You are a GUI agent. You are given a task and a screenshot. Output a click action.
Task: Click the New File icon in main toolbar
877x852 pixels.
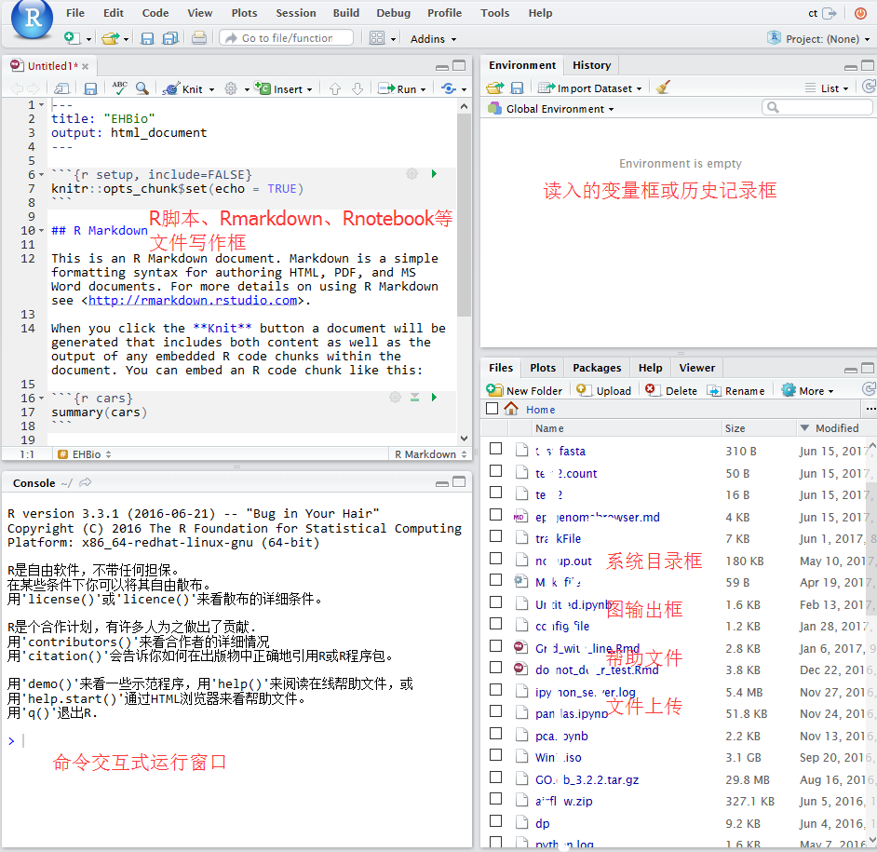pos(72,38)
